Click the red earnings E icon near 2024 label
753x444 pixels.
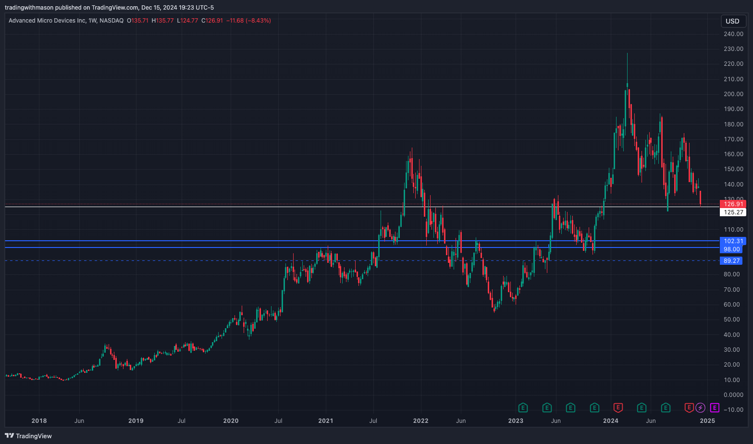click(x=618, y=408)
